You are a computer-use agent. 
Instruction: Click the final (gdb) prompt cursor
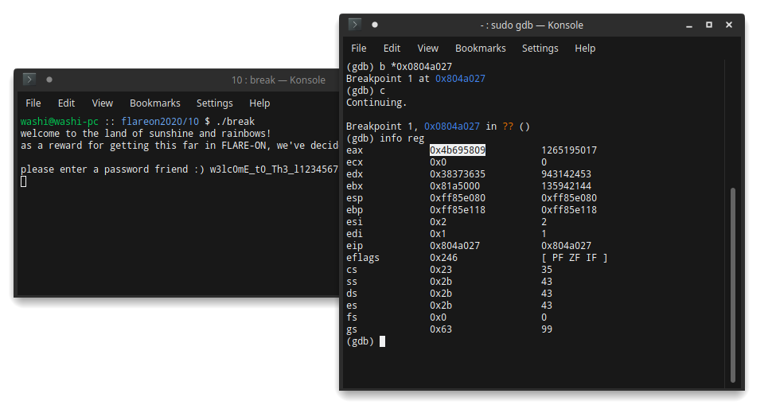pyautogui.click(x=383, y=341)
